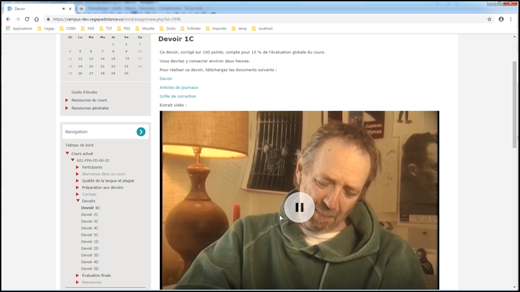
Task: Open the Grille de correction link
Action: point(178,96)
